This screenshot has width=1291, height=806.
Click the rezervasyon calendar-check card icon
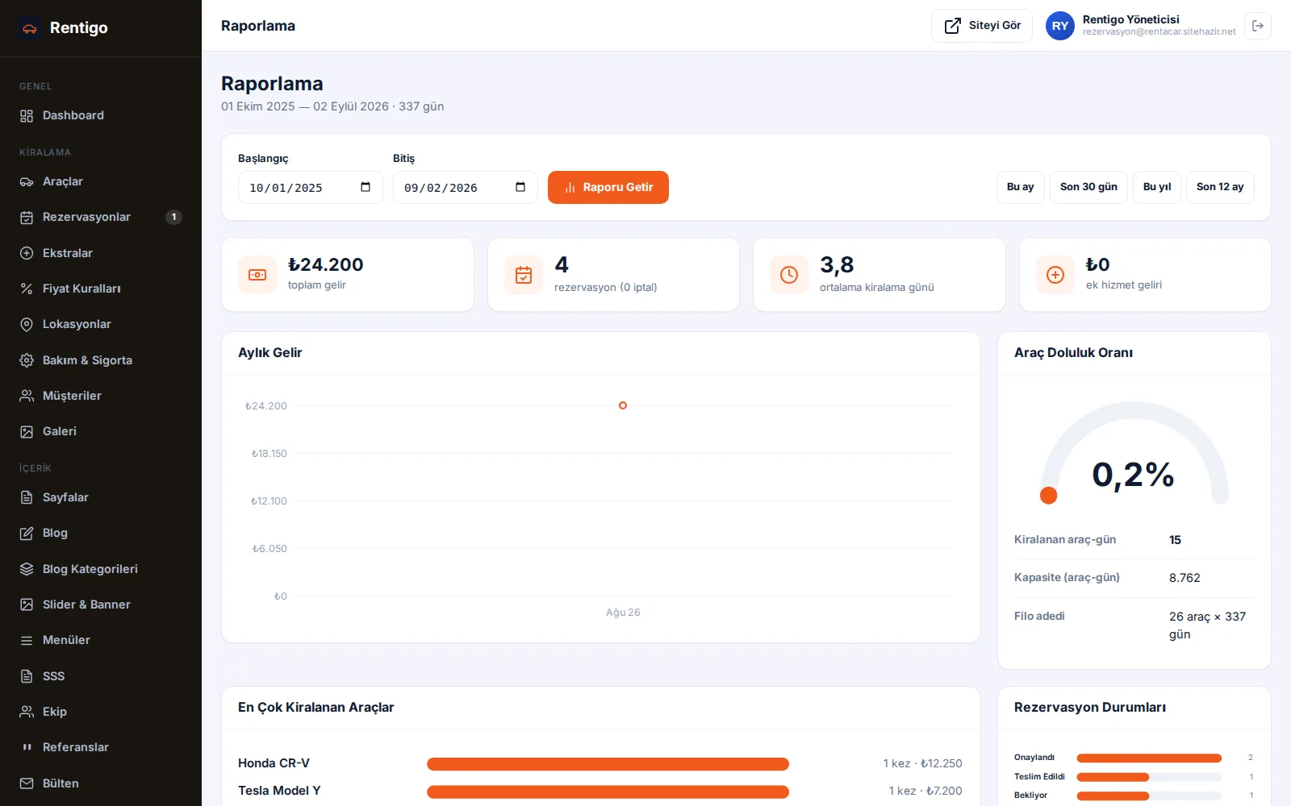click(524, 275)
